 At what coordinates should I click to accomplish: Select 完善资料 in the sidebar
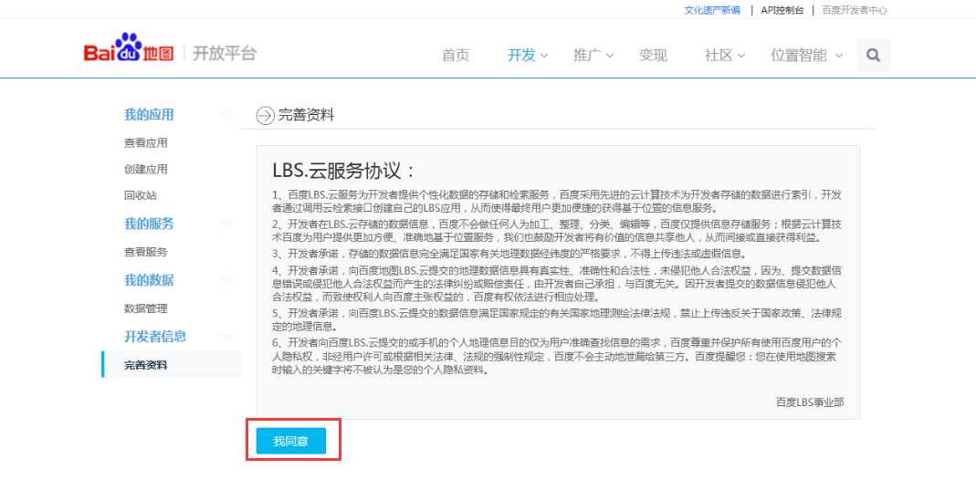pos(171,365)
